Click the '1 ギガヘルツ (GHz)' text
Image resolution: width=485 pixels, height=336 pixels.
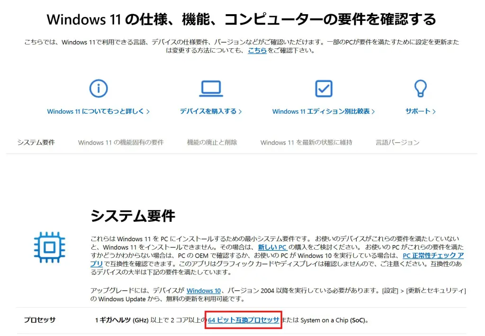point(122,320)
